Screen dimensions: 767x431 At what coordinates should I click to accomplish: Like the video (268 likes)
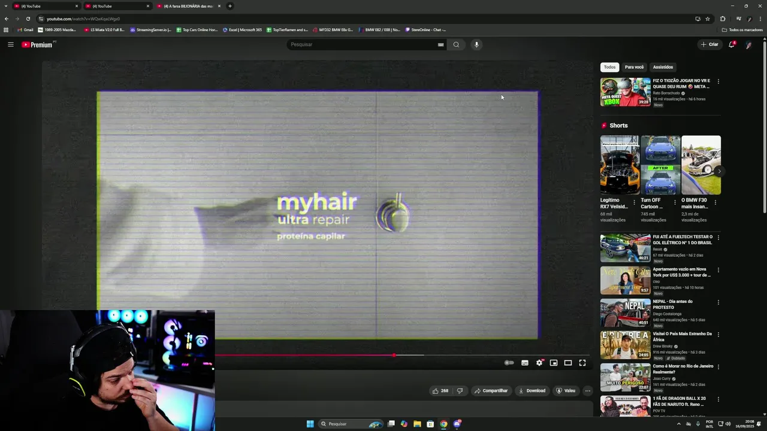pyautogui.click(x=440, y=391)
